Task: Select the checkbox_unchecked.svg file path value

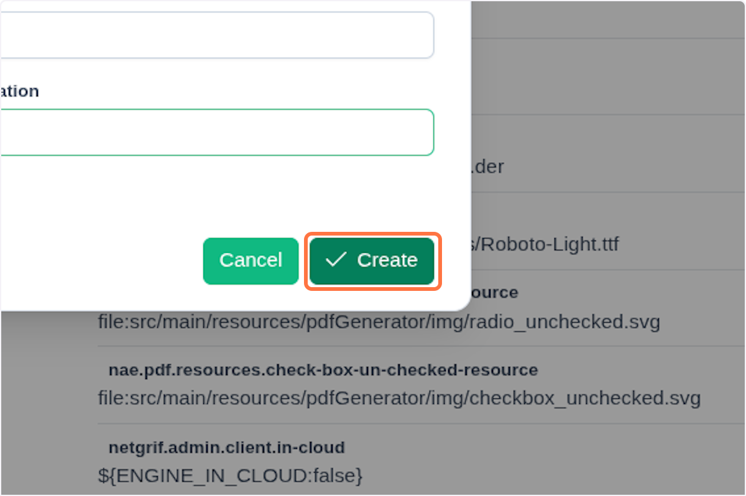Action: [399, 397]
